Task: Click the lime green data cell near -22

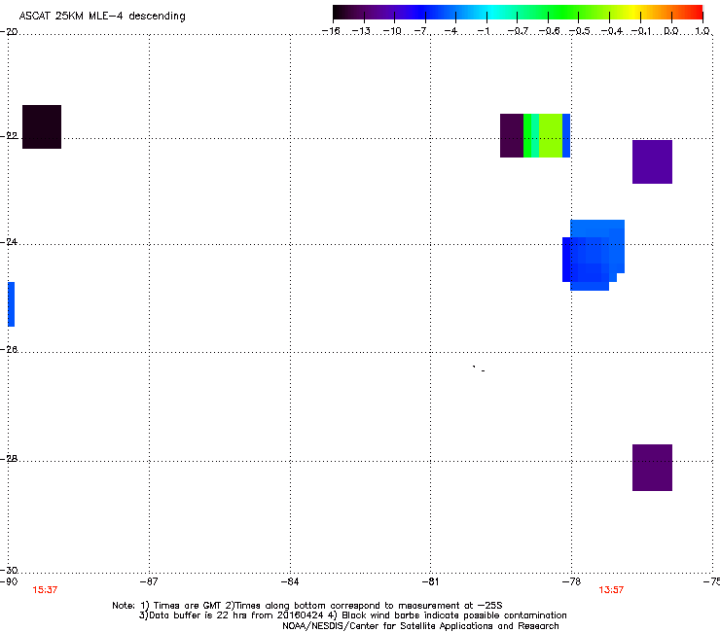Action: tap(551, 135)
